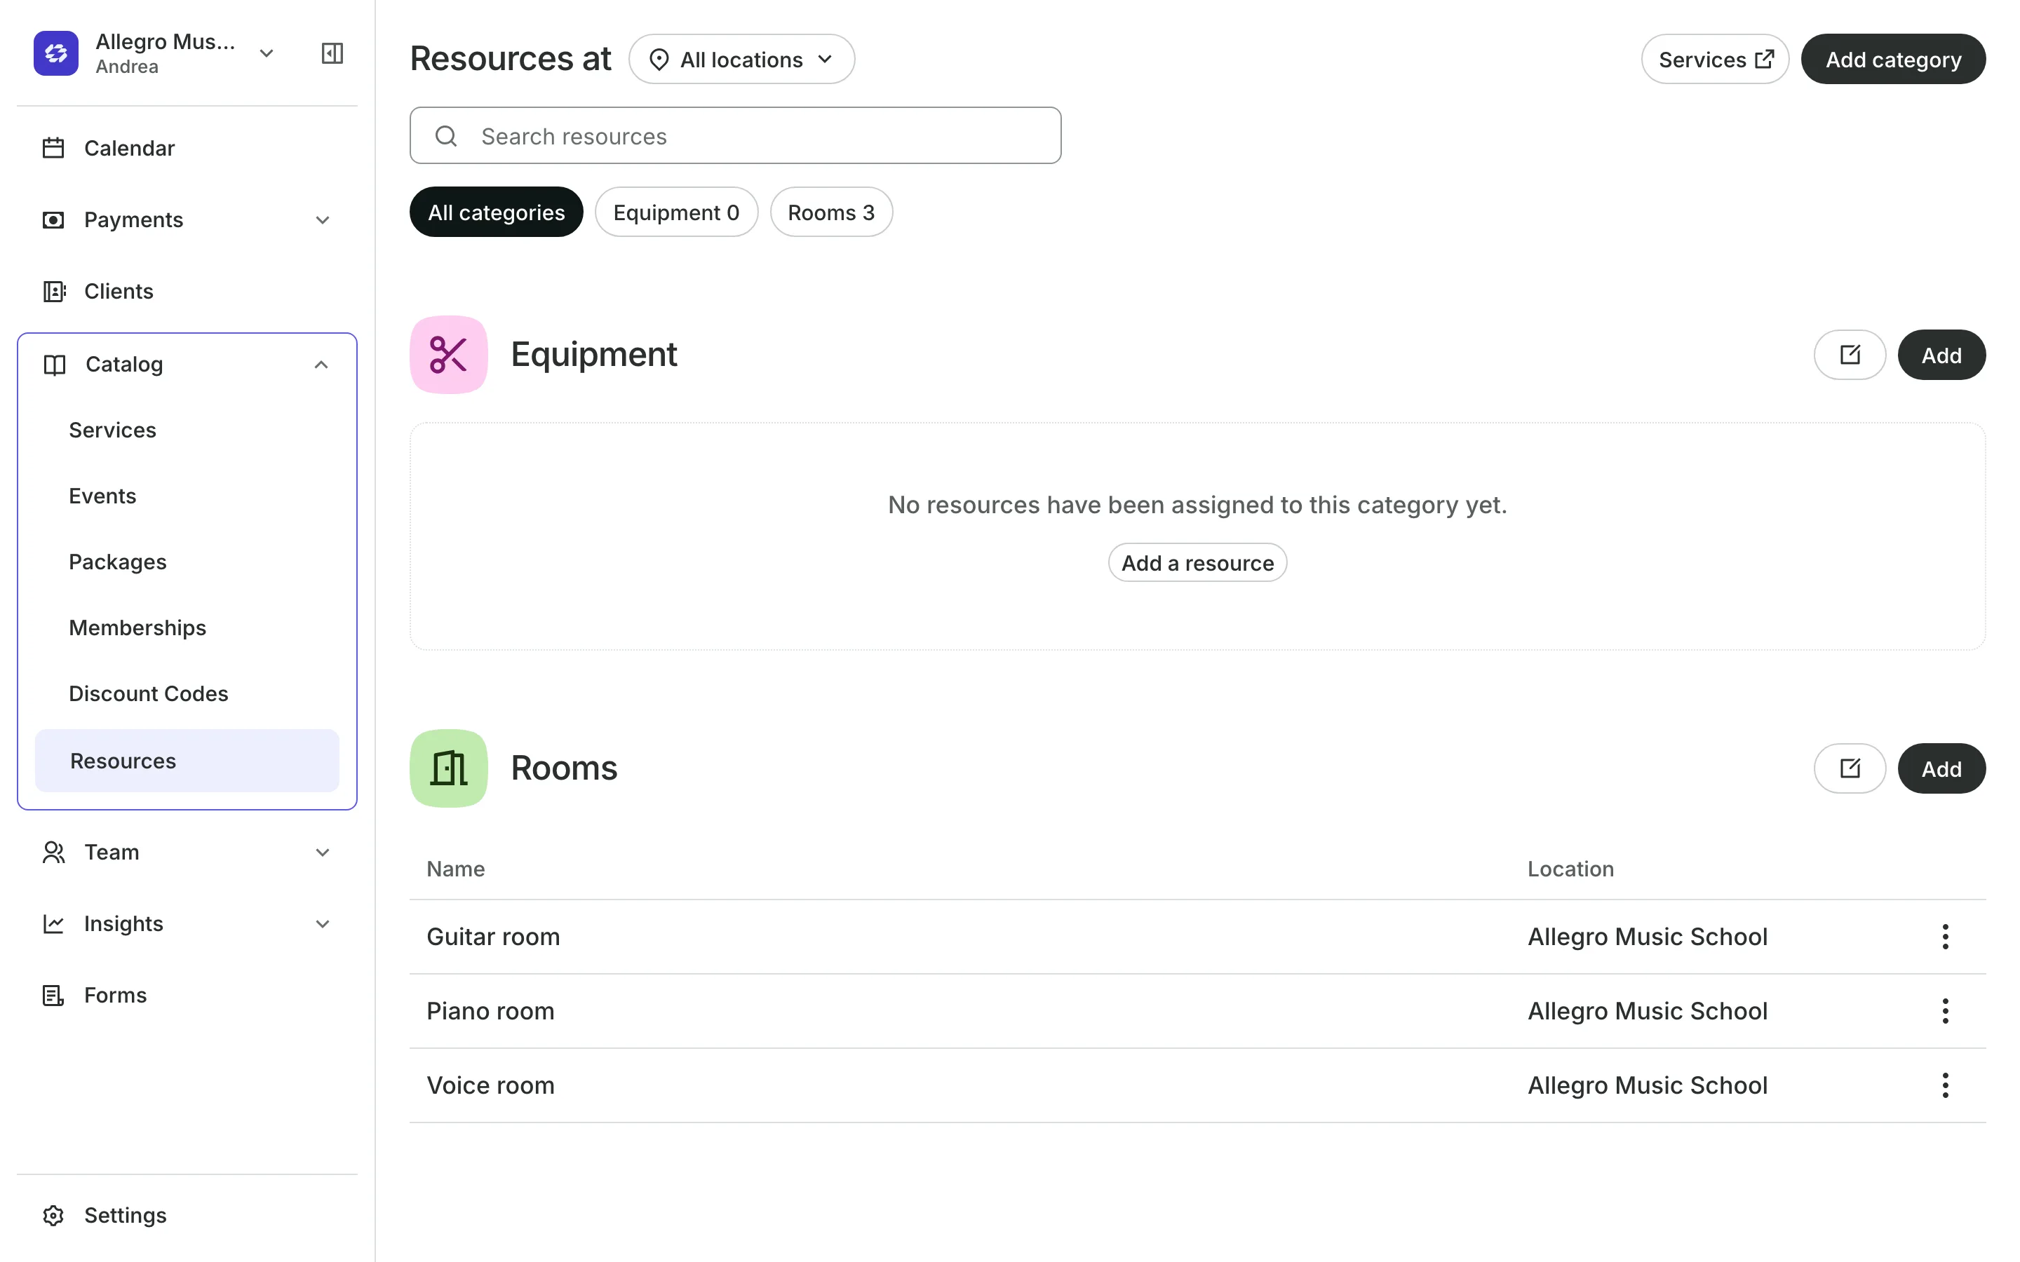
Task: Edit the Rooms category pencil icon
Action: pos(1850,768)
